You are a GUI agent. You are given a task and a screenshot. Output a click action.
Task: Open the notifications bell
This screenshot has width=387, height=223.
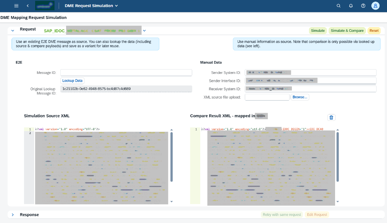click(x=351, y=6)
